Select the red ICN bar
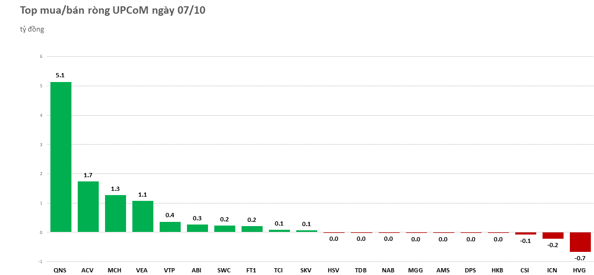 click(553, 236)
